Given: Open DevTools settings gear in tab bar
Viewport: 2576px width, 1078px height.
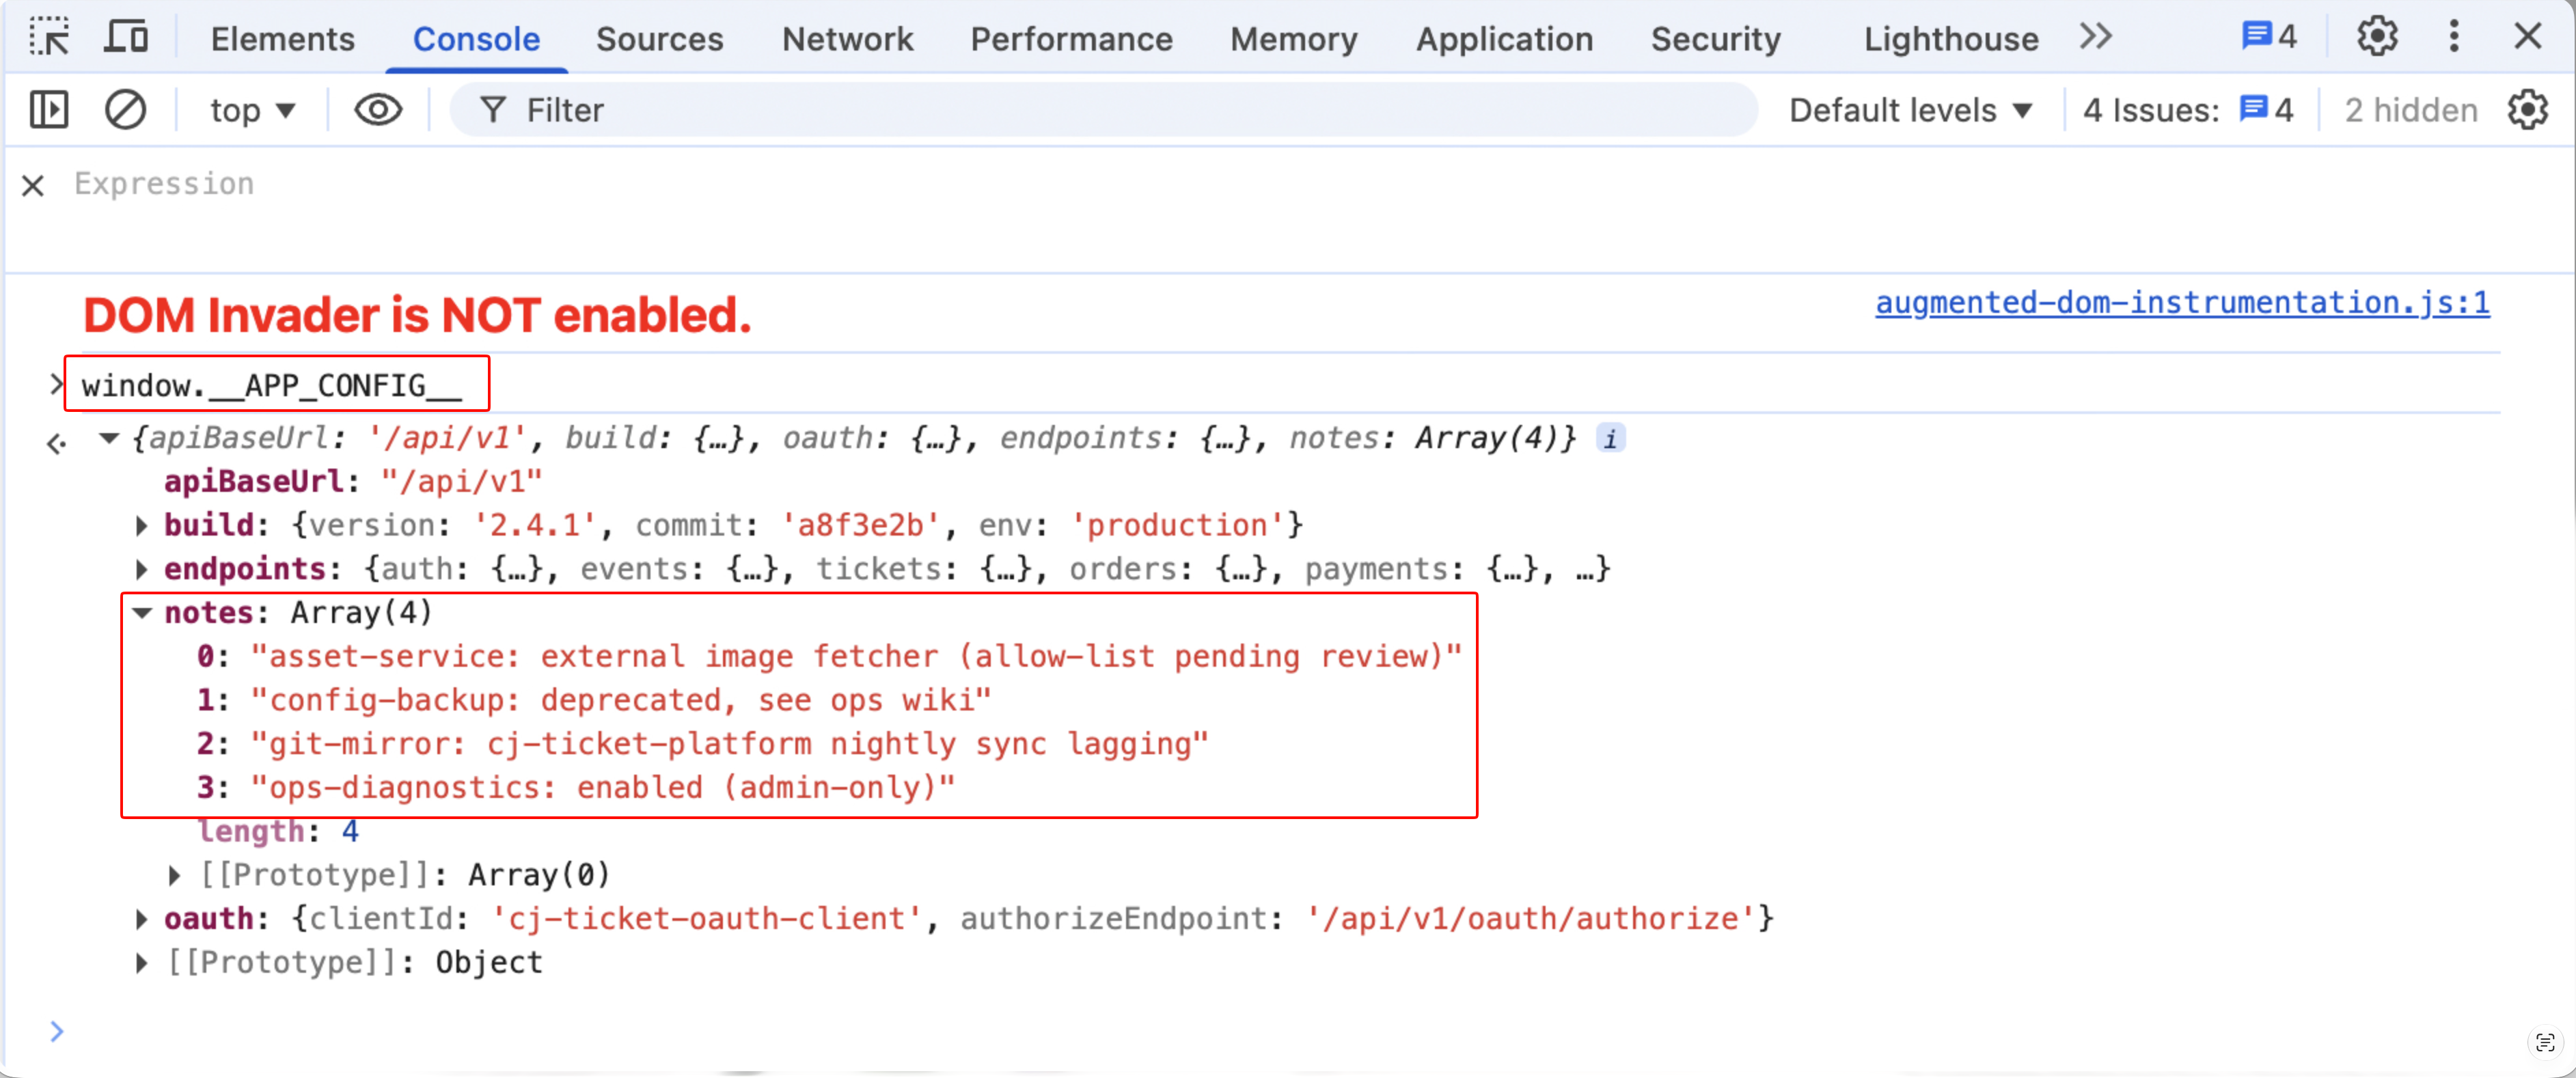Looking at the screenshot, I should pyautogui.click(x=2377, y=37).
